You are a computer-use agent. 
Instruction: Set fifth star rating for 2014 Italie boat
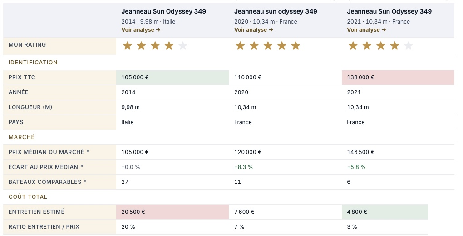183,46
